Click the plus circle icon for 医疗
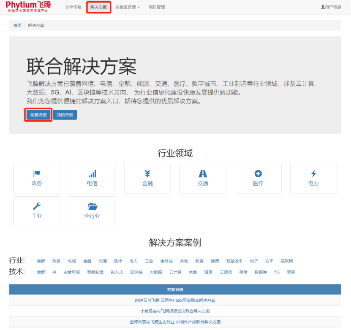Image resolution: width=351 pixels, height=330 pixels. click(x=258, y=173)
